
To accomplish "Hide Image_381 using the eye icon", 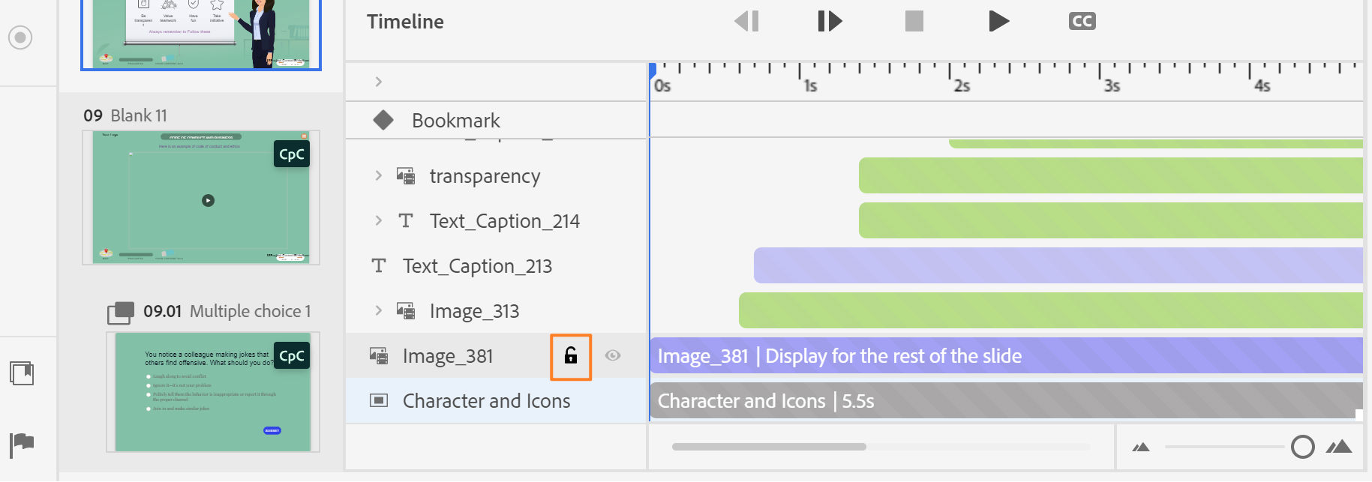I will [x=613, y=355].
